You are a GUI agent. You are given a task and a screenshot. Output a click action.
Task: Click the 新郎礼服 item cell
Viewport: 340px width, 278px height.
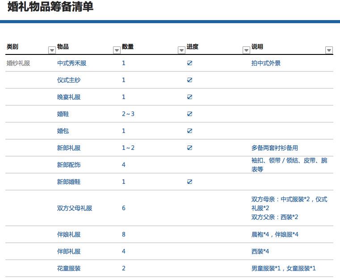point(69,148)
